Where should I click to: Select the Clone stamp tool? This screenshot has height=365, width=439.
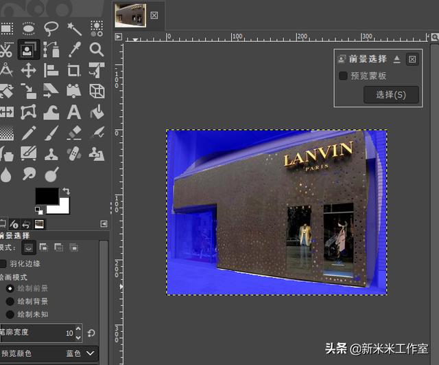pos(51,154)
